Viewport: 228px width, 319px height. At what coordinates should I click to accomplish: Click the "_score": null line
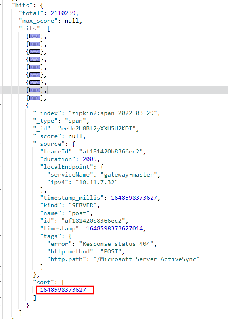[x=59, y=136]
